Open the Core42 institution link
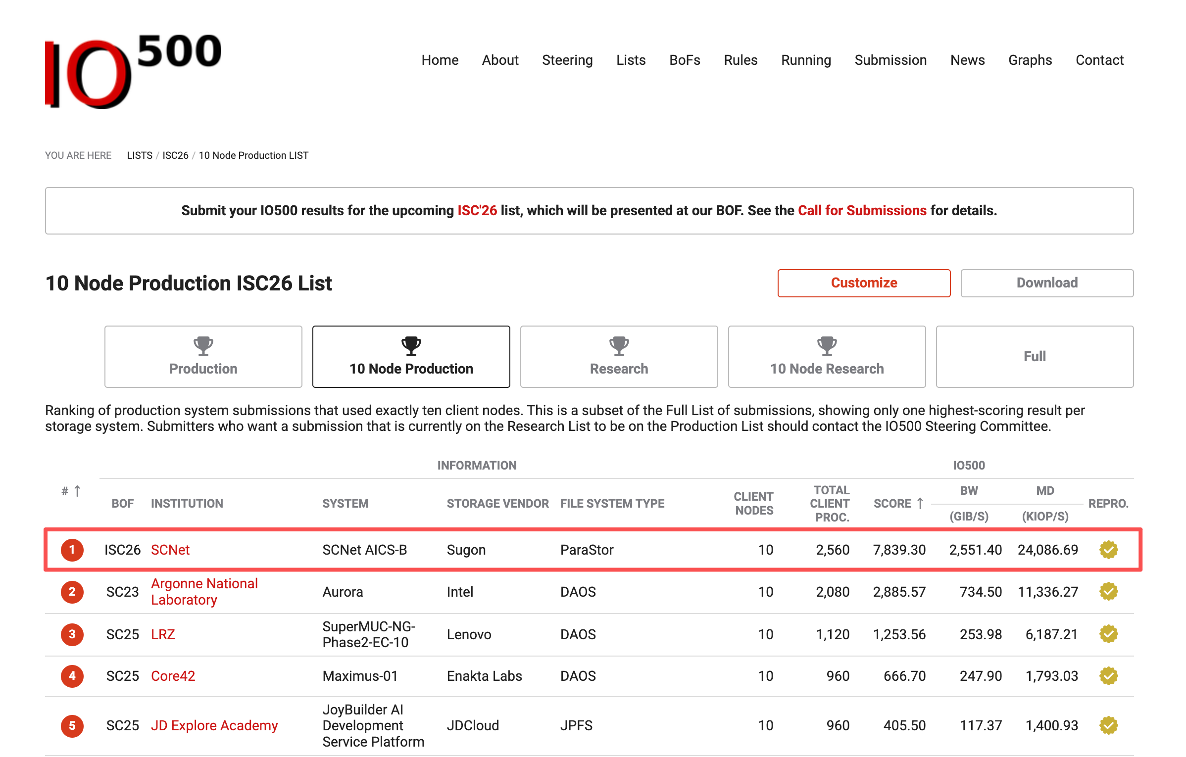Image resolution: width=1186 pixels, height=757 pixels. point(173,676)
